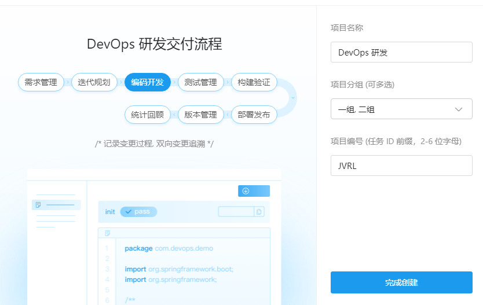Select the 构建验证 workflow step
483x305 pixels.
(x=254, y=82)
